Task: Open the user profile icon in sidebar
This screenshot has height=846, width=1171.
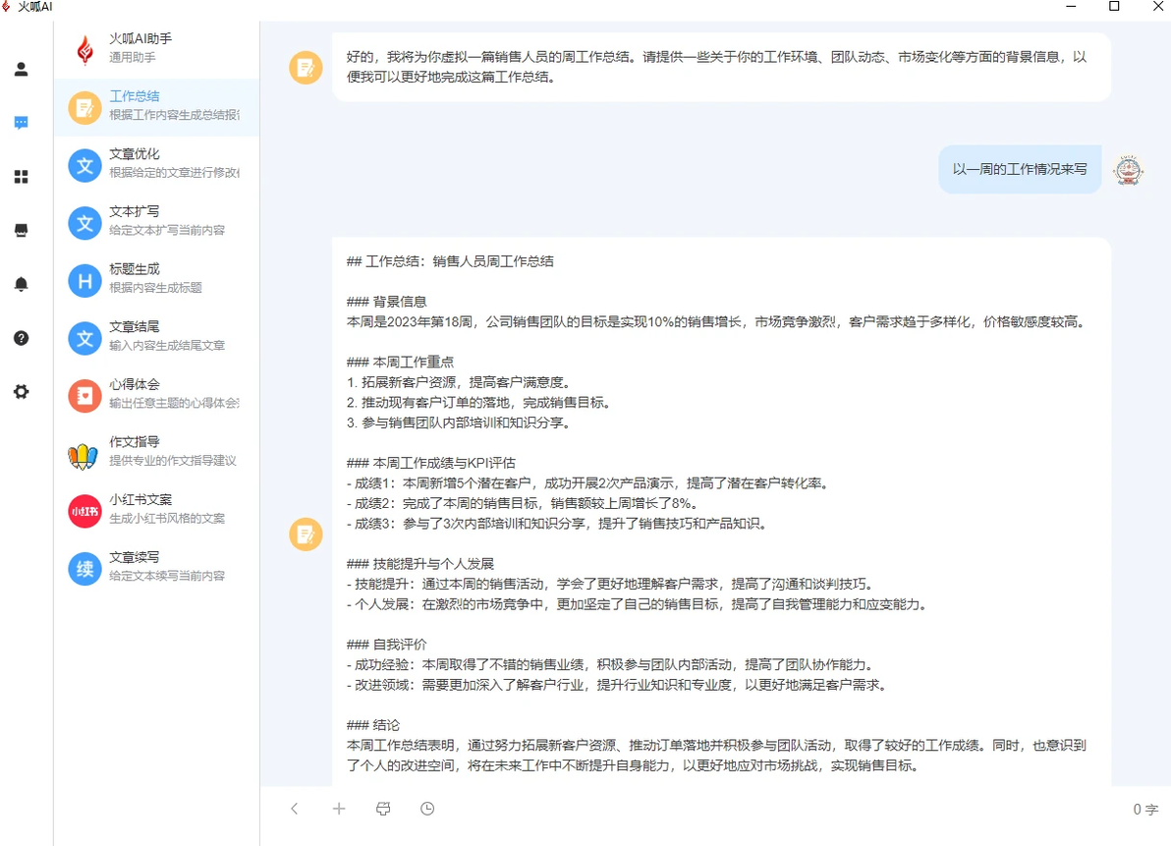Action: [x=21, y=70]
